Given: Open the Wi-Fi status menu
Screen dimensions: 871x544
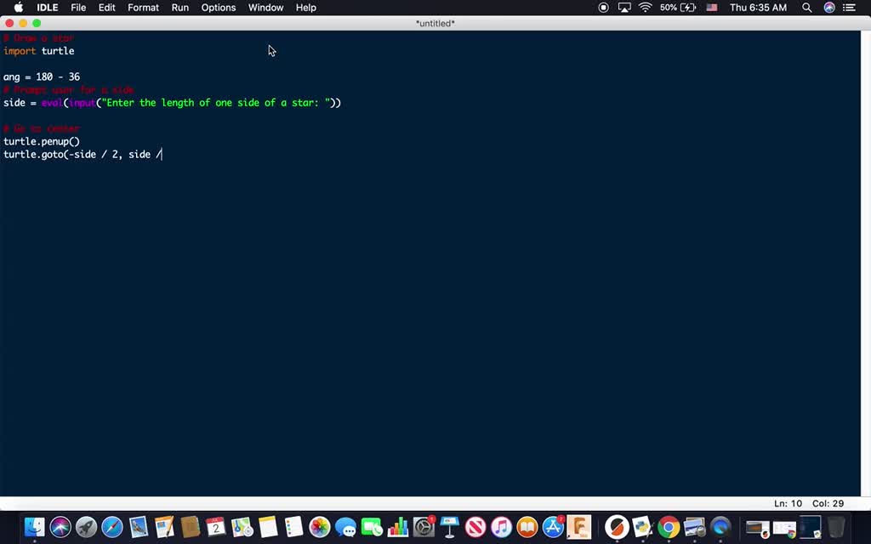Looking at the screenshot, I should click(x=645, y=8).
